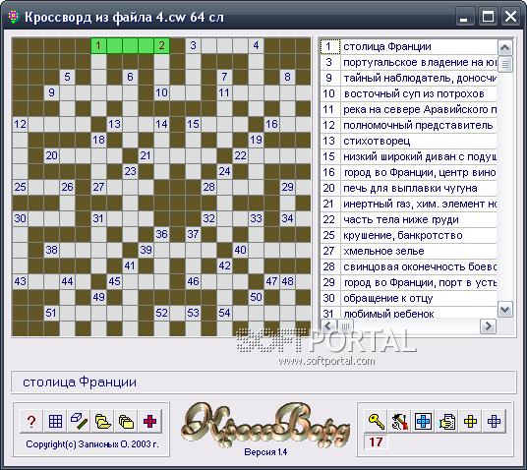
Task: Select clue 20 'печь для выплавки чугуна'
Action: (408, 188)
